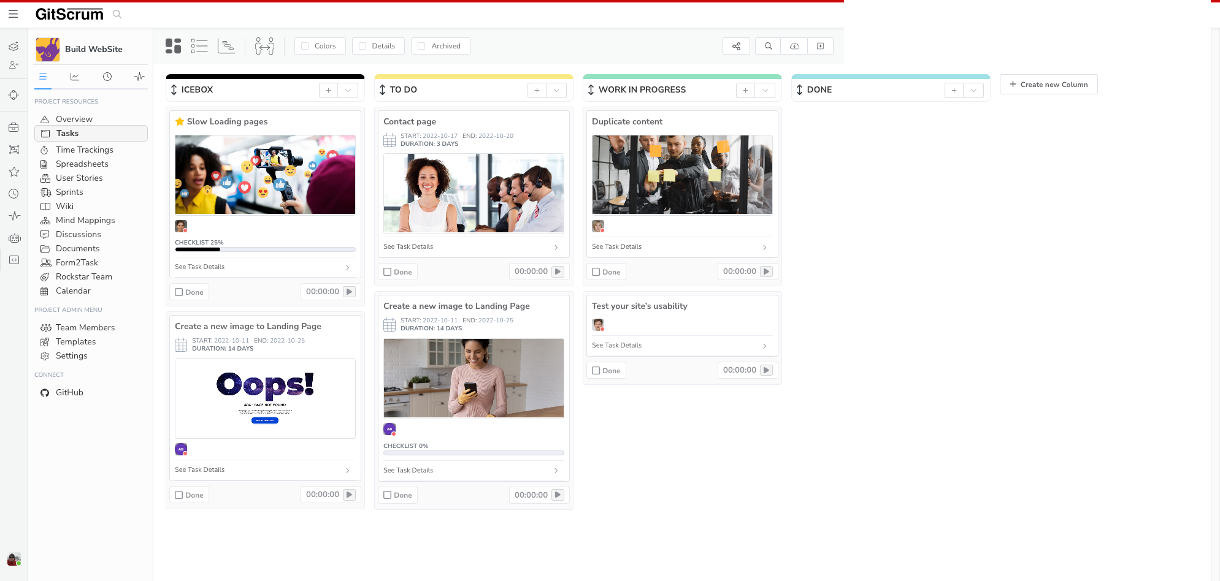This screenshot has width=1220, height=581.
Task: Collapse the ICEBOX column with its chevron
Action: tap(348, 89)
